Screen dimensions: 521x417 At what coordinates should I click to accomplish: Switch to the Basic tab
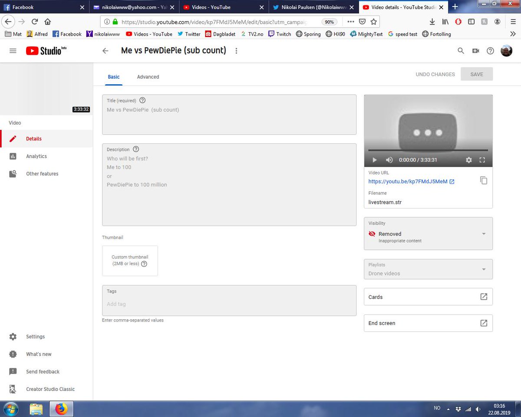pyautogui.click(x=114, y=77)
